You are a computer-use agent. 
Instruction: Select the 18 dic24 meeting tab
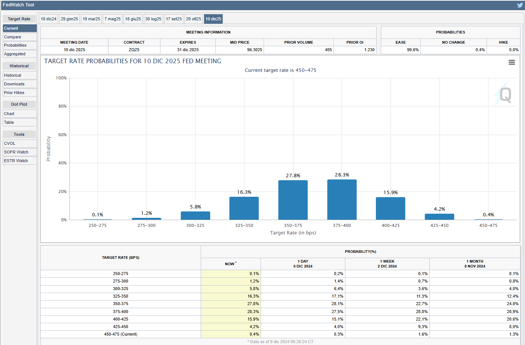pos(49,19)
